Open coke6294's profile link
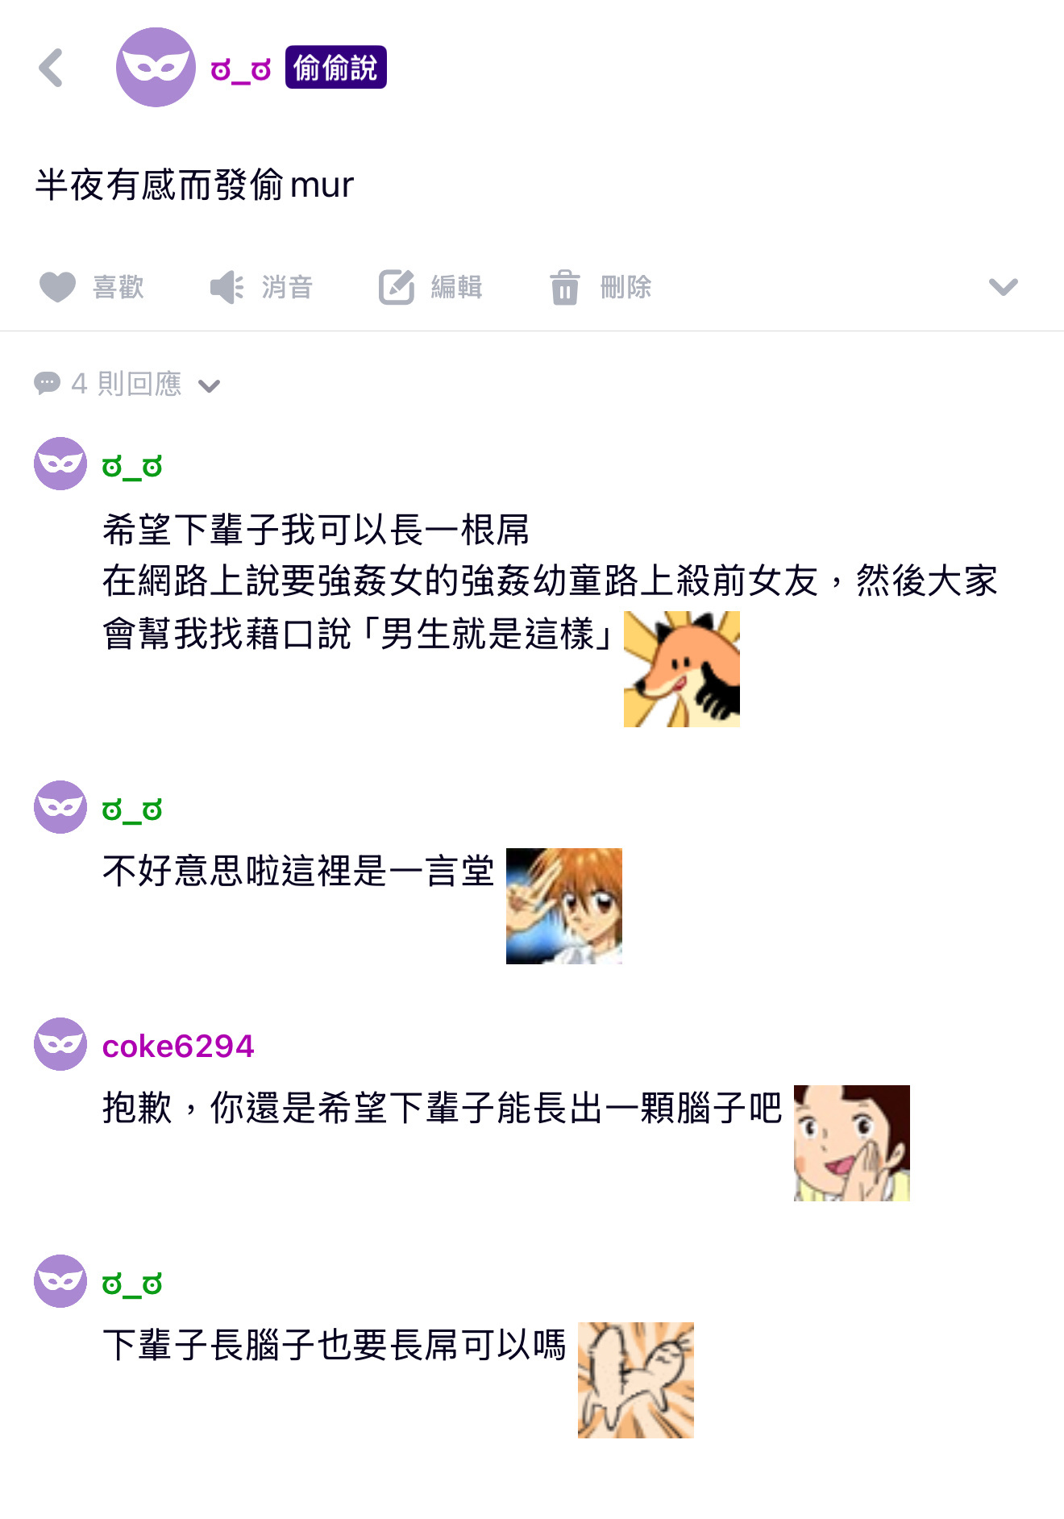The width and height of the screenshot is (1064, 1519). pyautogui.click(x=178, y=1047)
